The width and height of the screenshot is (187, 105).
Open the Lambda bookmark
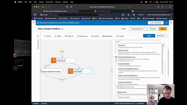point(125,18)
